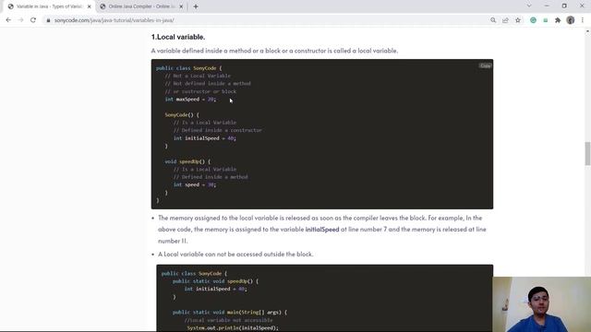The height and width of the screenshot is (332, 591).
Task: Click the 'int maxSpeed = 20;' code line
Action: click(191, 100)
